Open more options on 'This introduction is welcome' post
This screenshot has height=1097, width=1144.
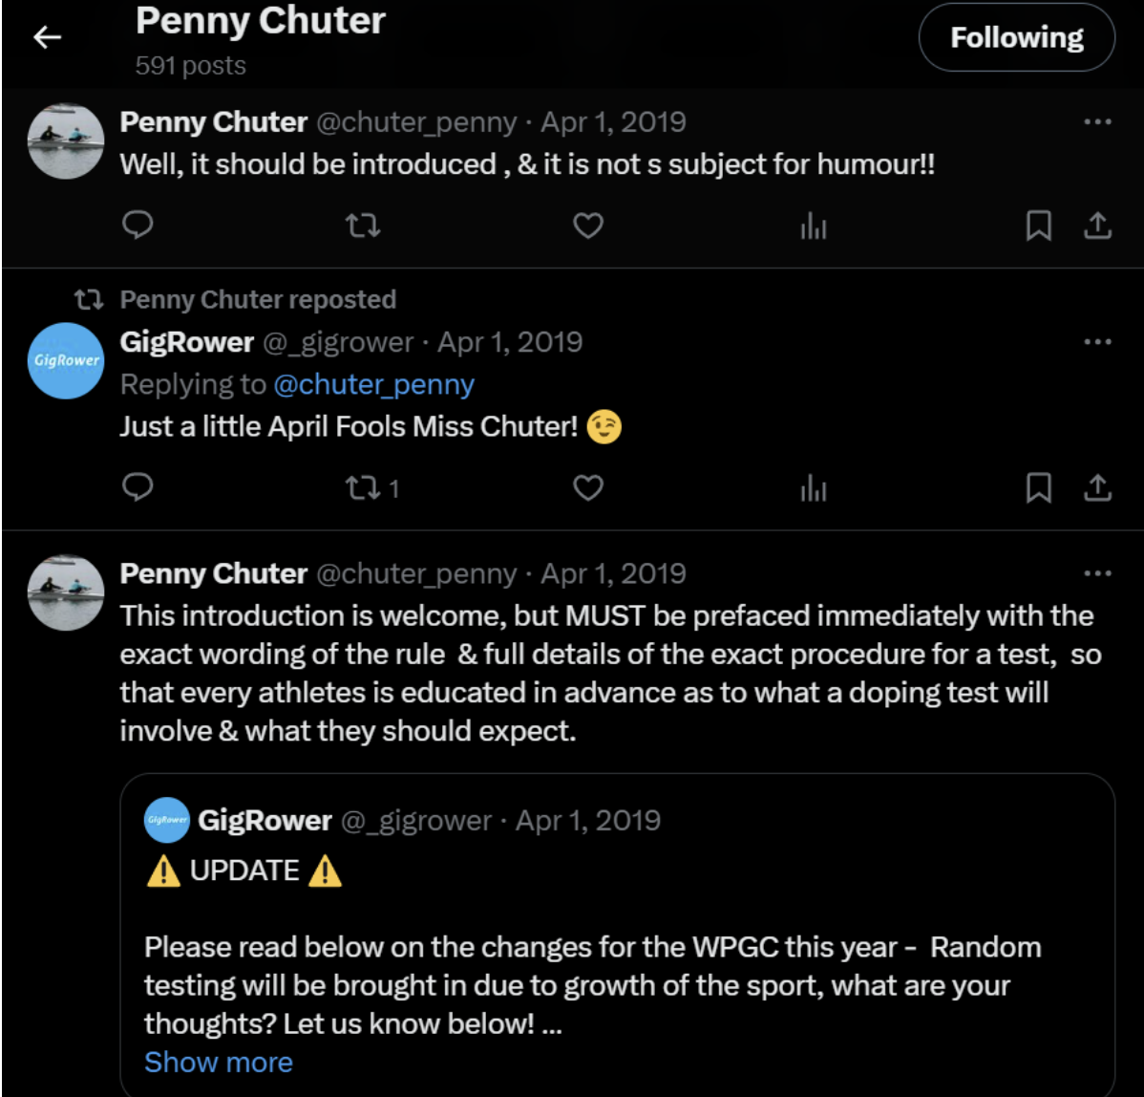(x=1097, y=573)
